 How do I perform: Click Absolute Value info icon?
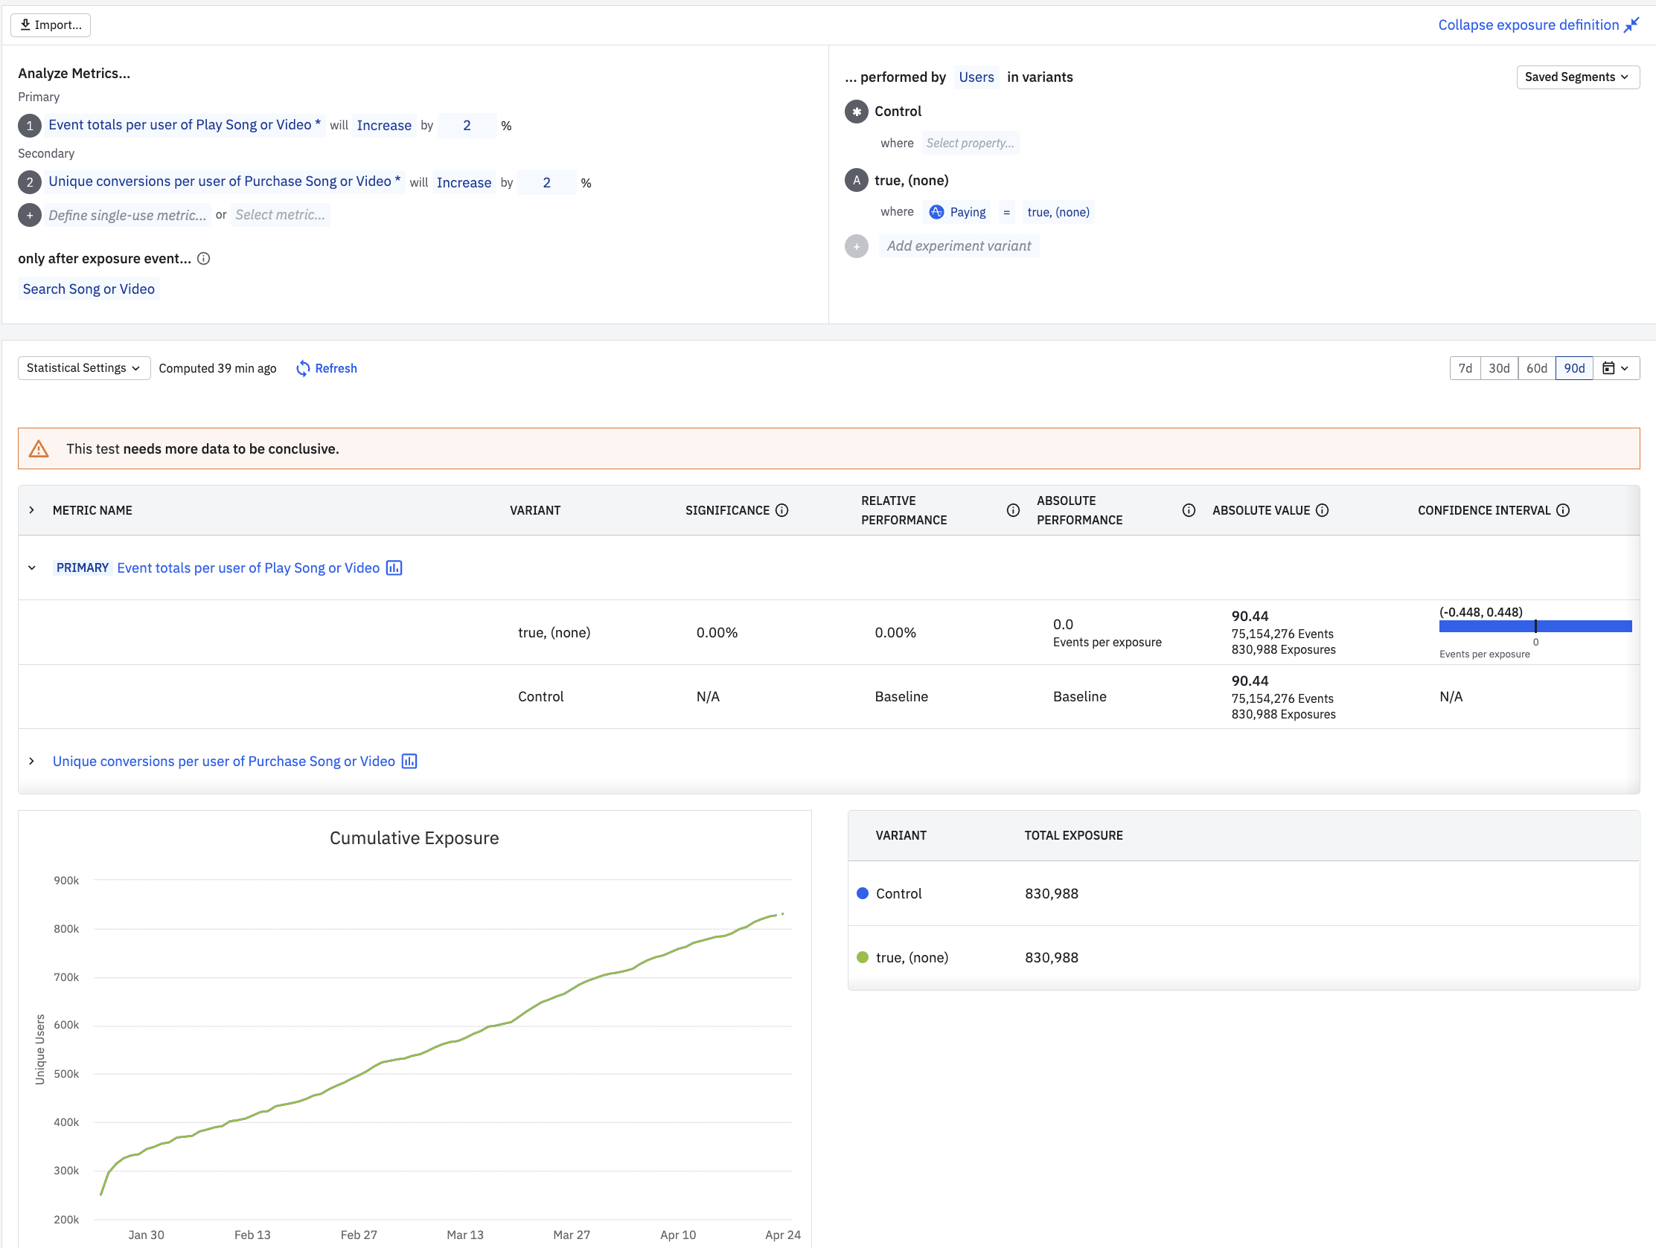(x=1323, y=511)
